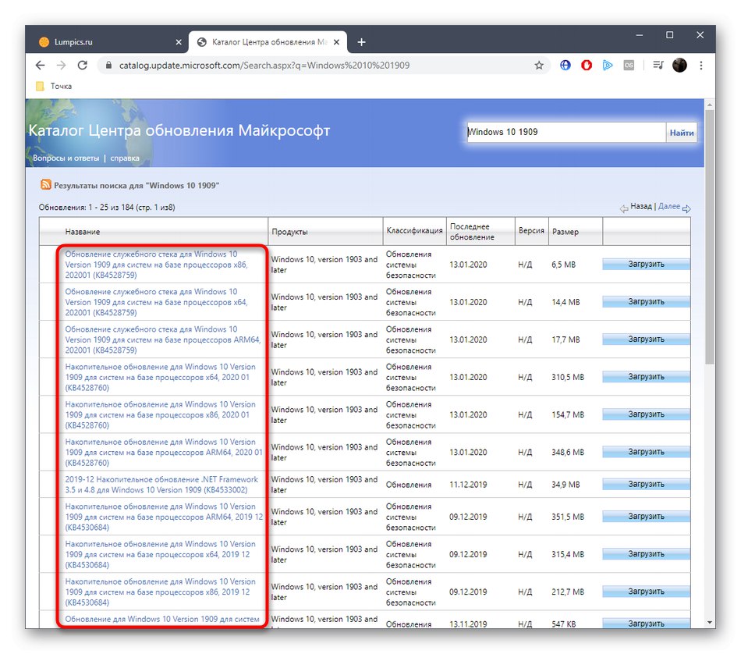Viewport: 741px width, 654px height.
Task: Open the Вопросы и ответы link
Action: point(66,158)
